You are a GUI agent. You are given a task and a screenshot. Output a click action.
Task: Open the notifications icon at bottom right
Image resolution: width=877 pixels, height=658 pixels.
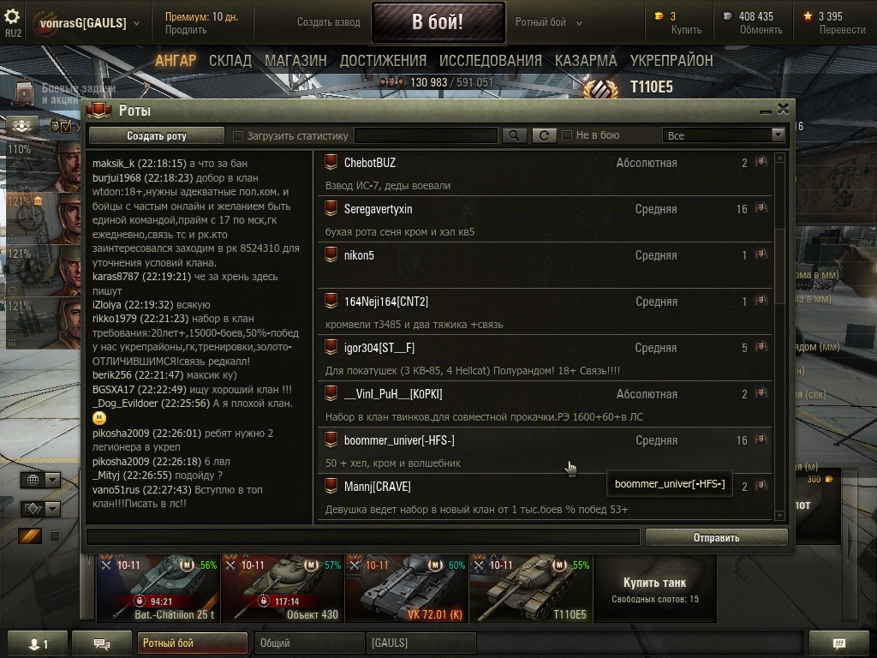click(839, 643)
